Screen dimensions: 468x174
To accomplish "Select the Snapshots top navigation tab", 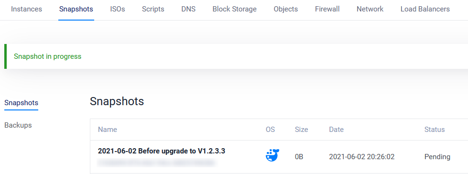I will pos(76,9).
